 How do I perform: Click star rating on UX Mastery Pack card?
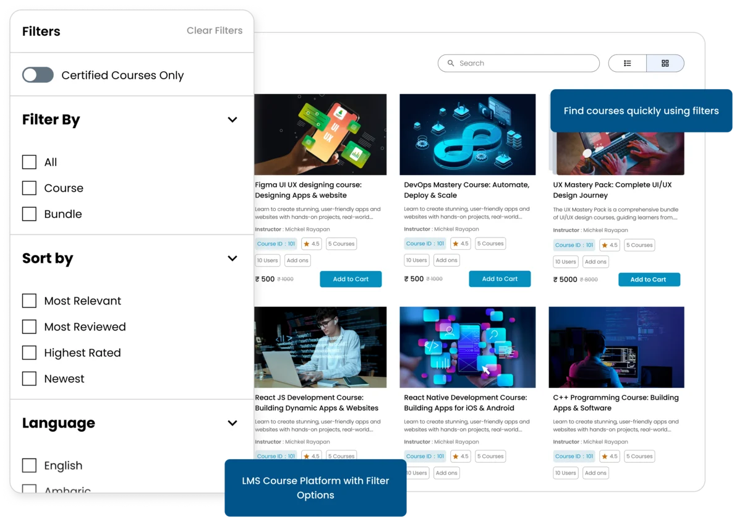tap(610, 245)
